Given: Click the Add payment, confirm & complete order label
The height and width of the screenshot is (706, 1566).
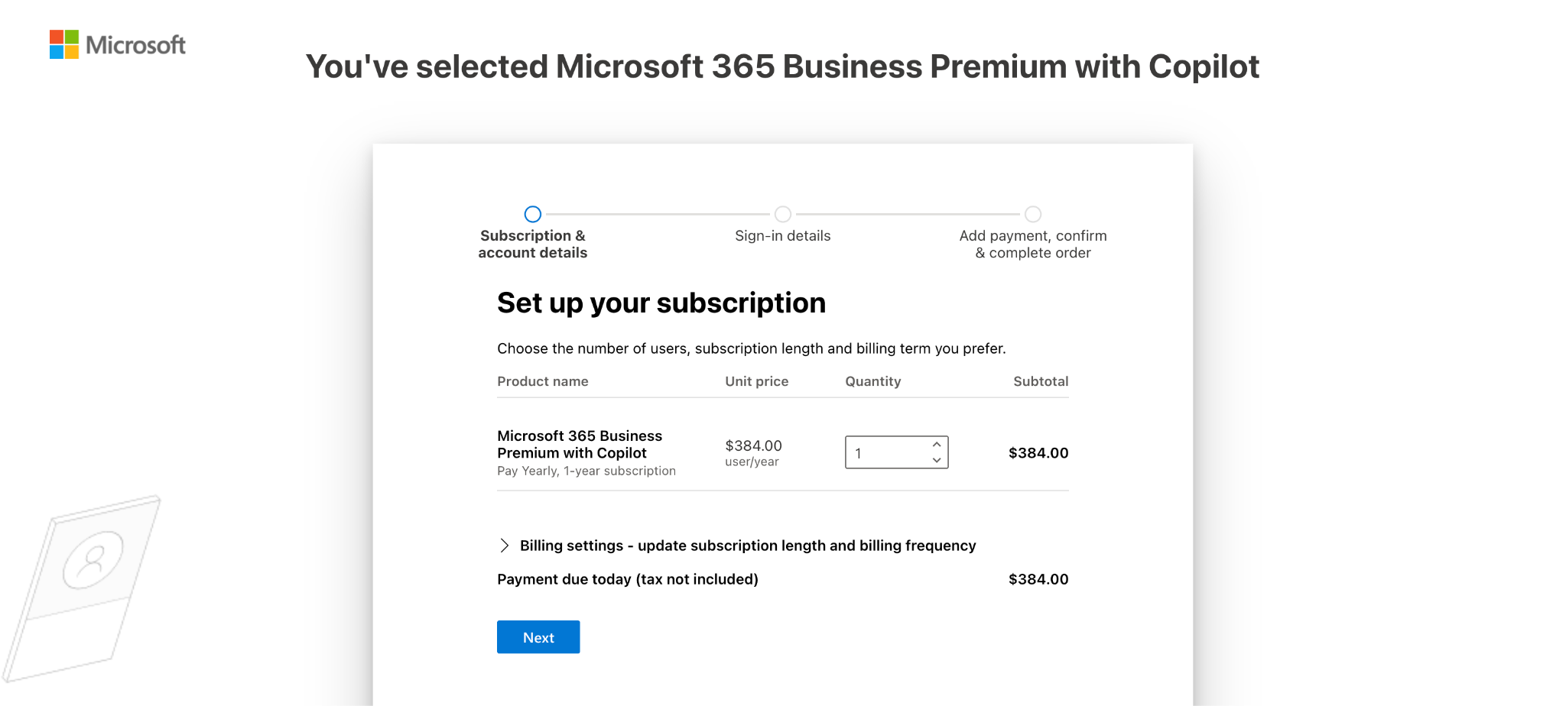Looking at the screenshot, I should tap(1033, 245).
